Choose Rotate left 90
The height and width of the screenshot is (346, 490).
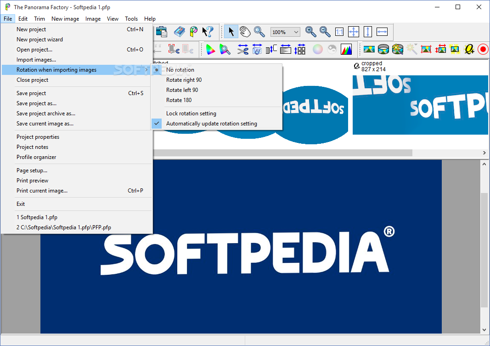click(x=217, y=90)
